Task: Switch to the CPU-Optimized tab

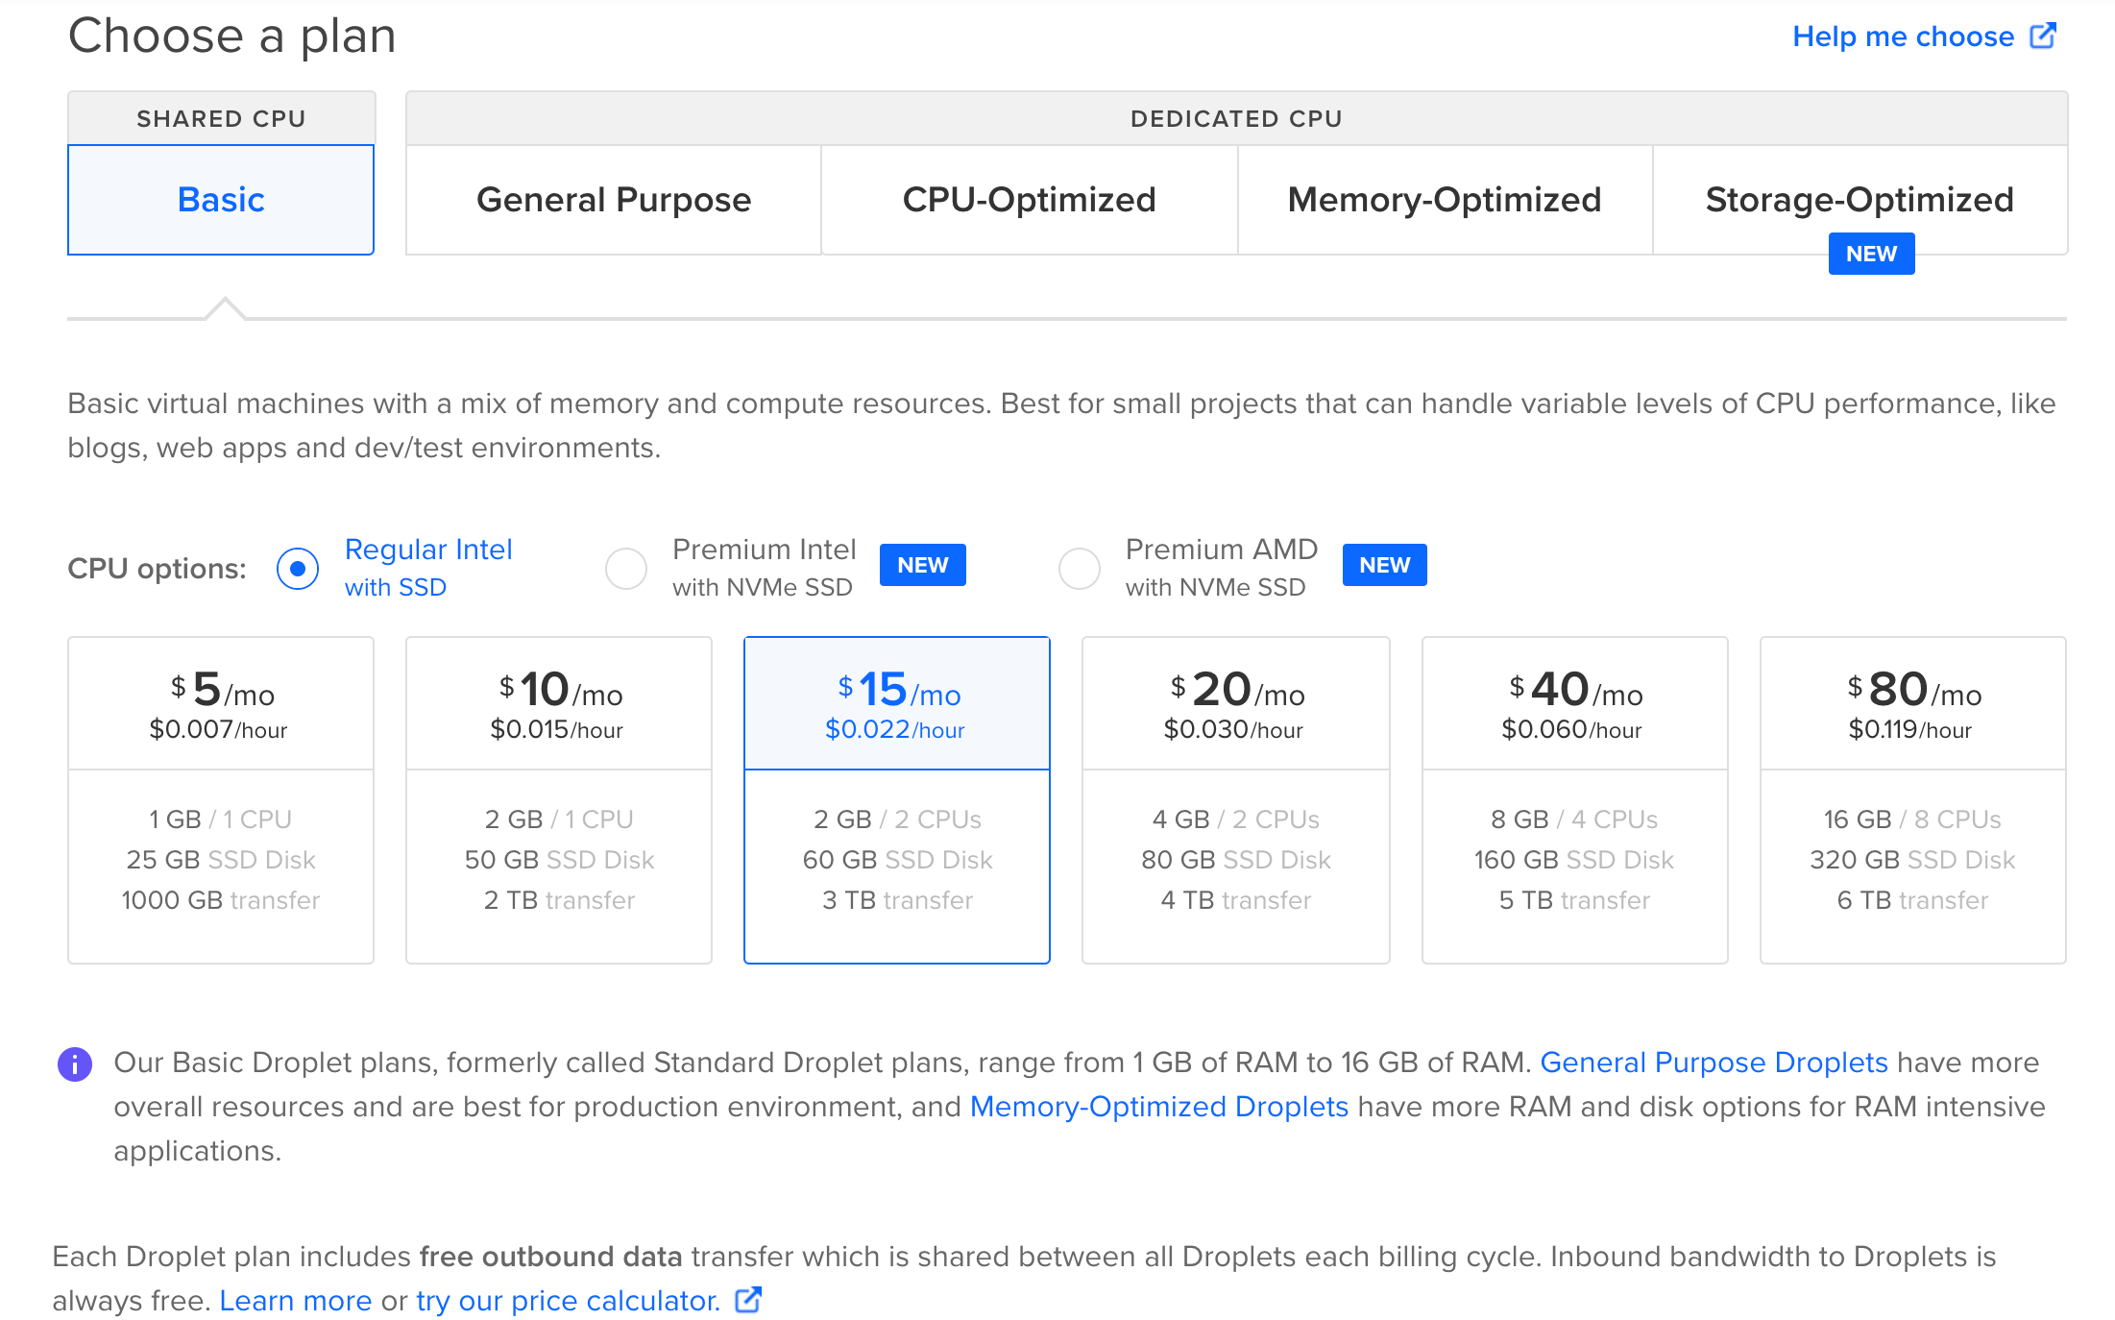Action: pyautogui.click(x=1029, y=199)
